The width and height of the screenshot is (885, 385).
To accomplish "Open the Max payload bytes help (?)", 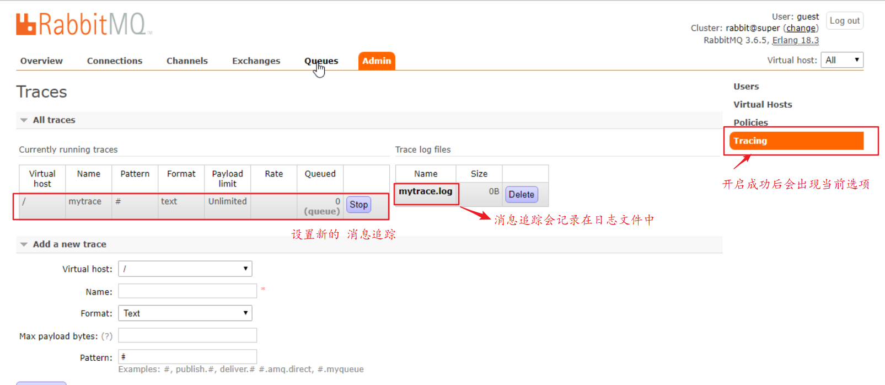I will coord(107,336).
